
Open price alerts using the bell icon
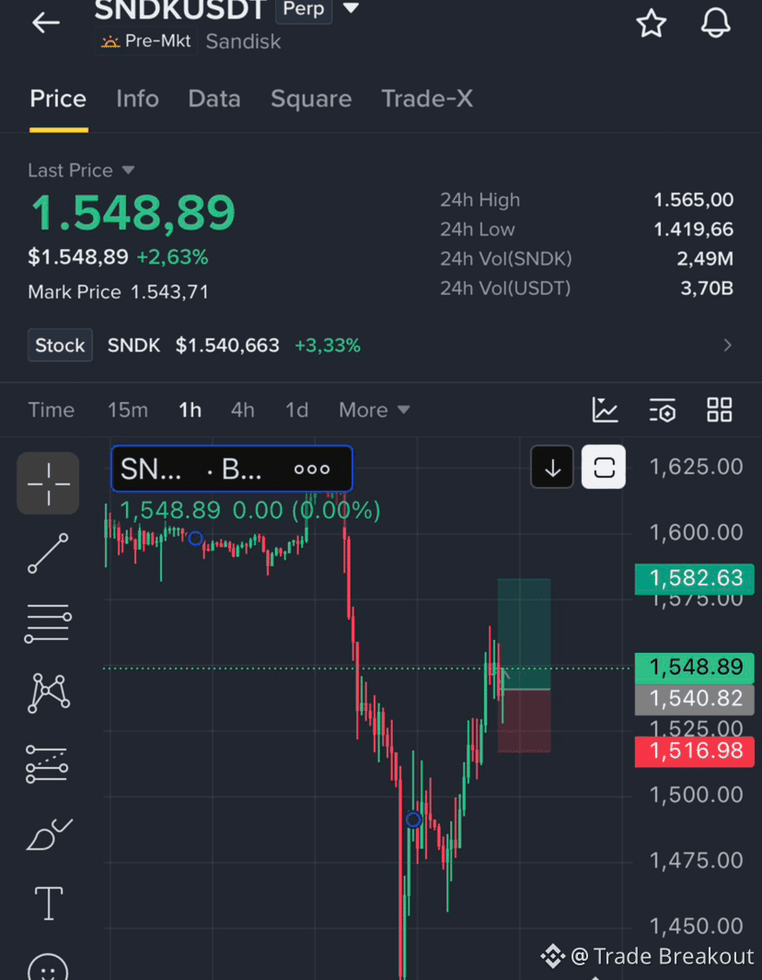tap(715, 23)
